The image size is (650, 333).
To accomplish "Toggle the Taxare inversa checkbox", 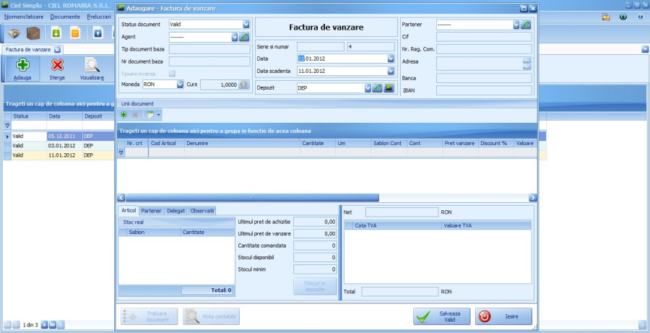I will point(172,73).
